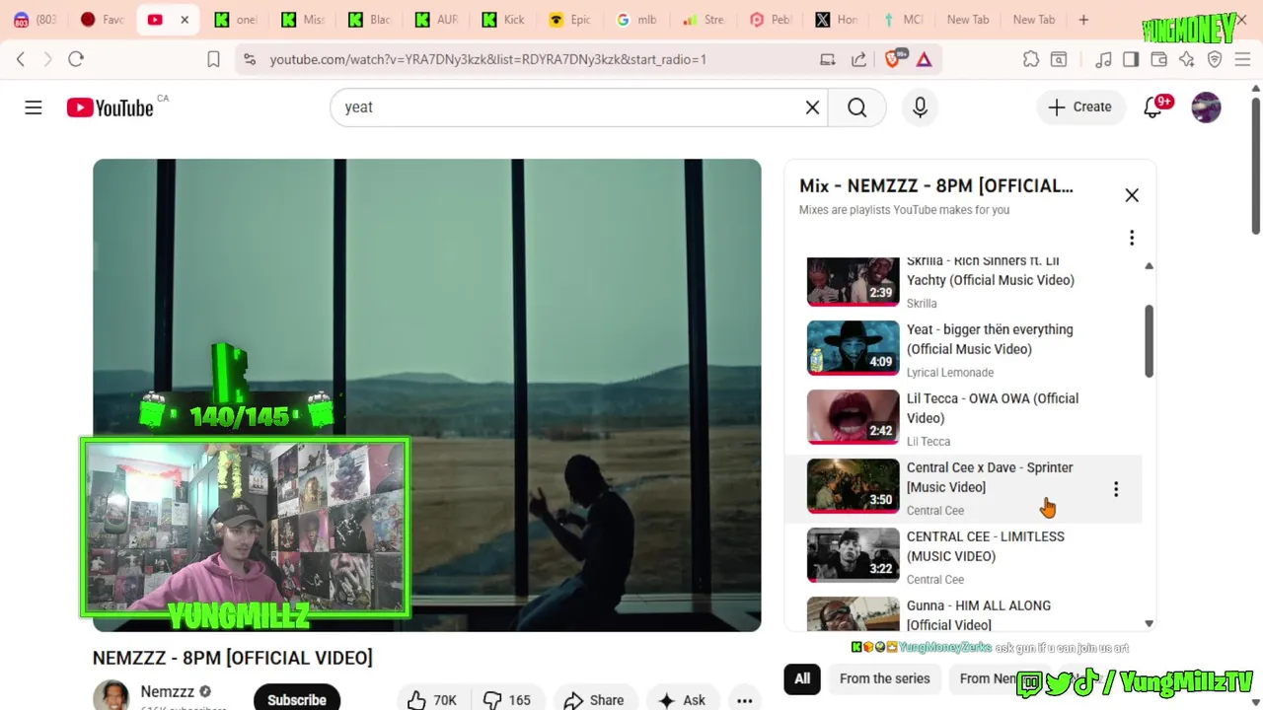Viewport: 1263px width, 710px height.
Task: Clear the search box text
Action: [812, 107]
